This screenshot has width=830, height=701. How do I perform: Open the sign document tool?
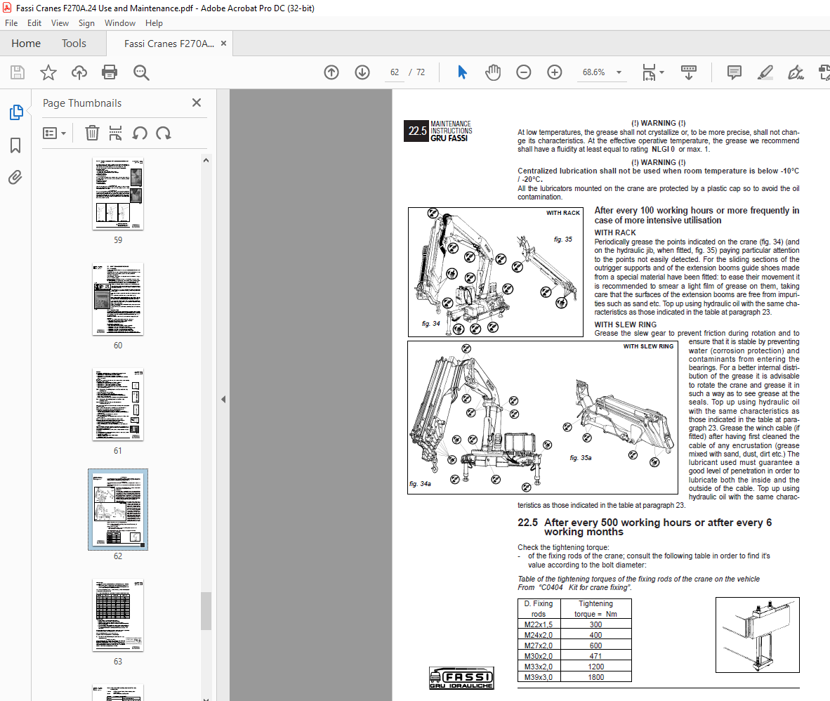[796, 72]
